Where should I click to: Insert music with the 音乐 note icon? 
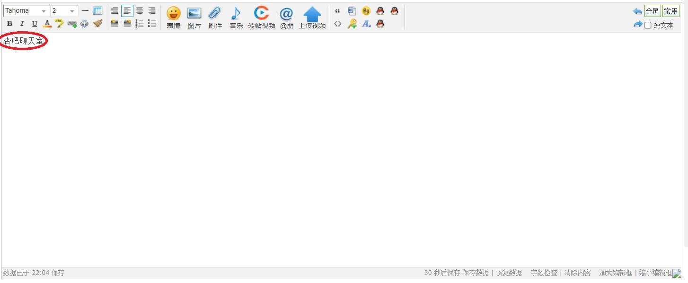(x=236, y=18)
